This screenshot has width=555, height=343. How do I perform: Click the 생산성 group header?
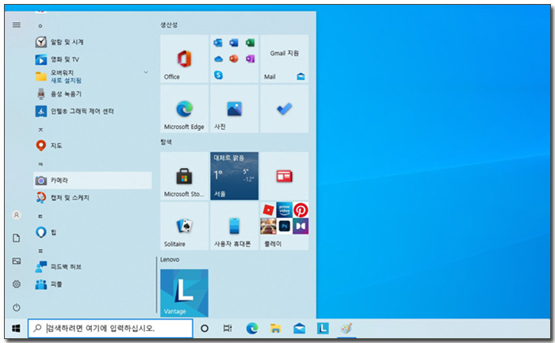(169, 25)
